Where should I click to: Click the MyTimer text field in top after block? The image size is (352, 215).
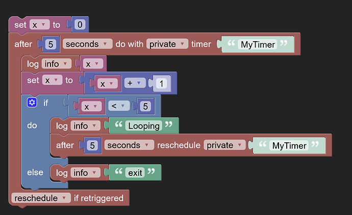(x=258, y=44)
